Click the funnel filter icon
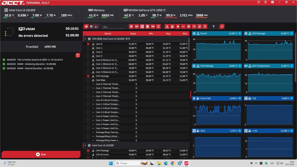Image resolution: width=297 pixels, height=167 pixels. tap(214, 27)
